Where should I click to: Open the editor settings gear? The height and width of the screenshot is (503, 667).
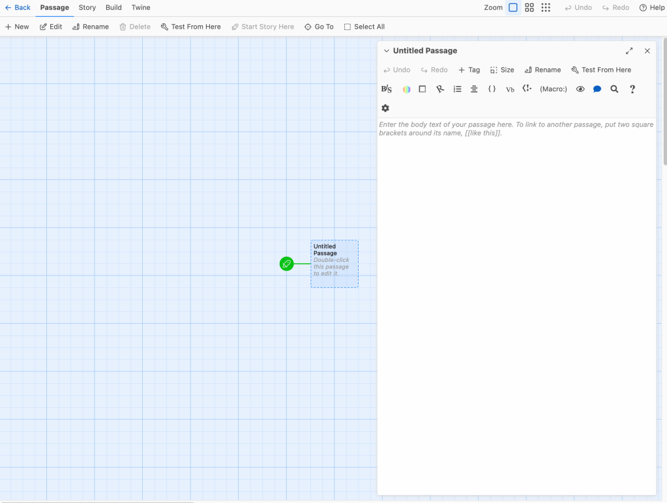tap(385, 108)
